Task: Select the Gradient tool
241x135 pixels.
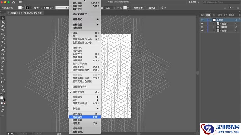Action: tap(2, 58)
